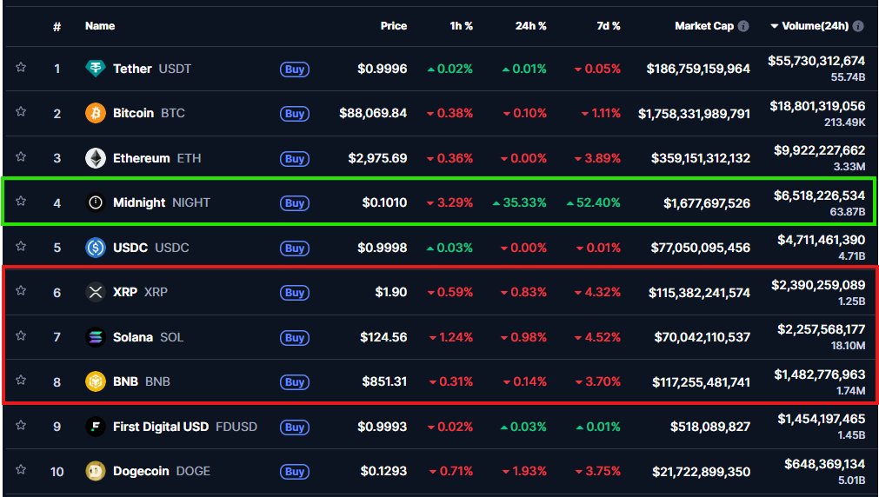Click the Volume(24h) info icon
Screen dimensions: 879x497
858,26
